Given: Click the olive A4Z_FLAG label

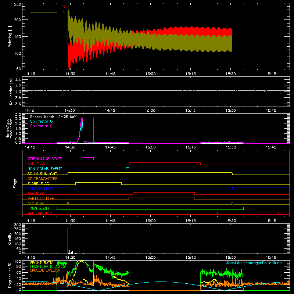Looking at the screenshot, I should click(x=36, y=203).
